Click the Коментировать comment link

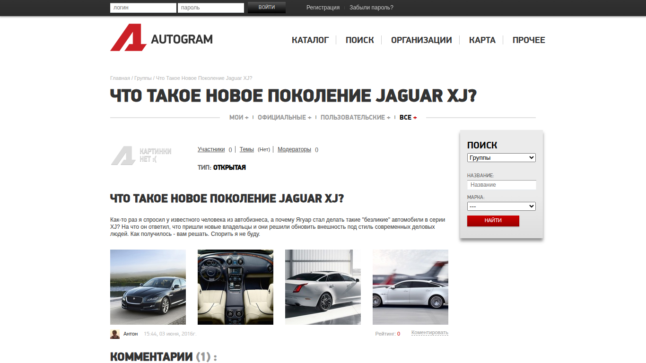[x=430, y=333]
